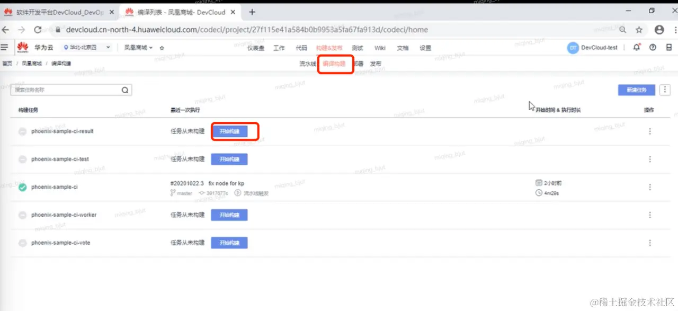Screen dimensions: 678x311
Task: Star the project as favorite
Action: pos(162,48)
